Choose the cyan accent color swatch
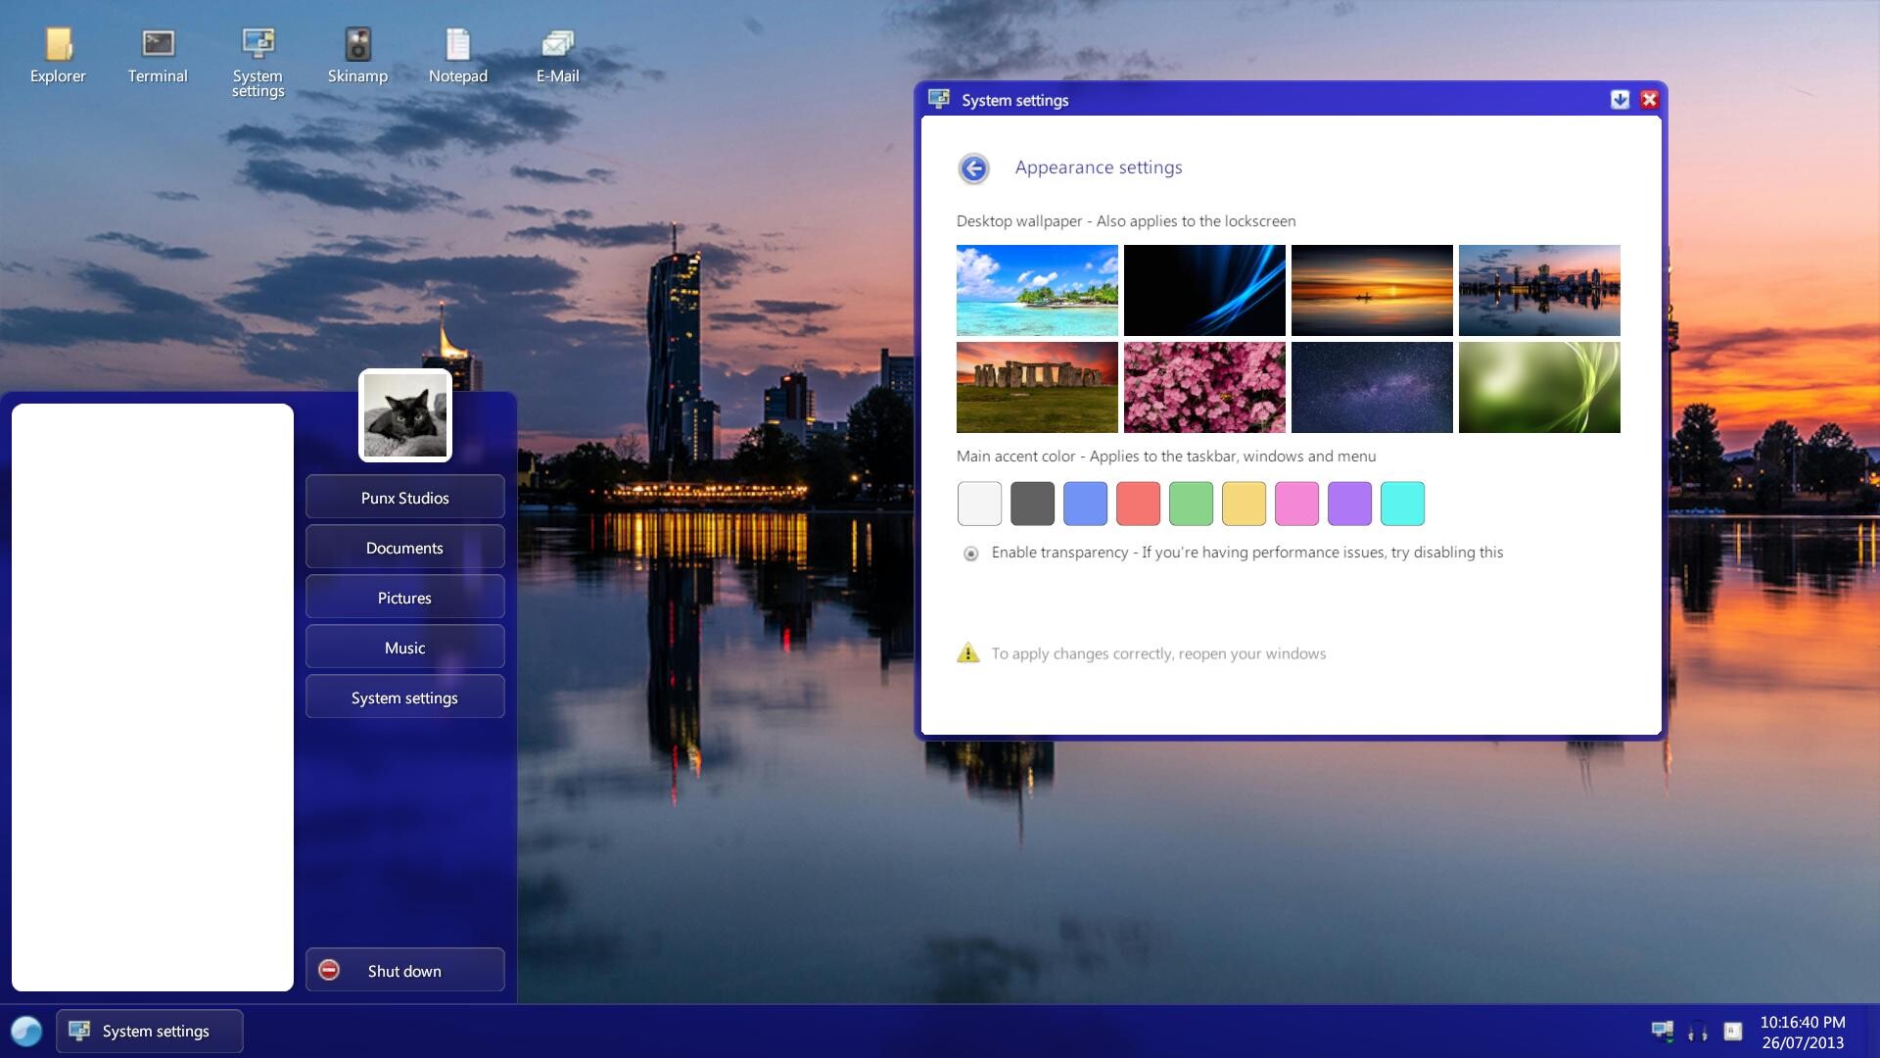The image size is (1880, 1058). pyautogui.click(x=1402, y=504)
